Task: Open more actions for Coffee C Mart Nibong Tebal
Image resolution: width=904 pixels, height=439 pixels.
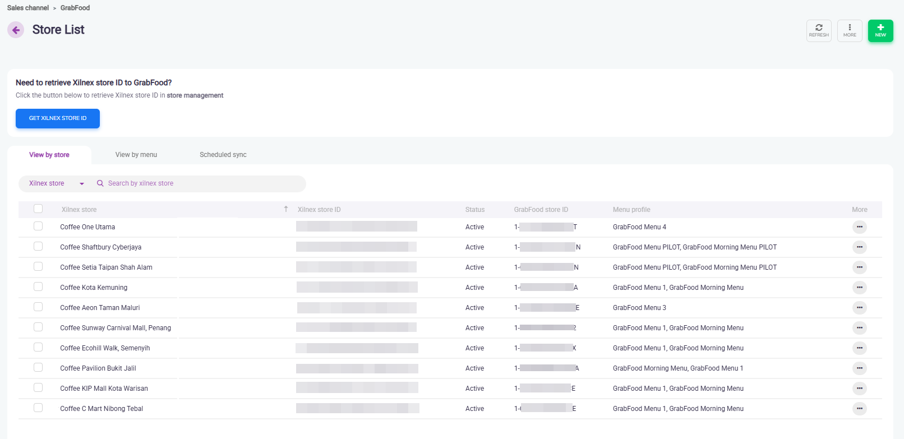Action: [x=859, y=409]
